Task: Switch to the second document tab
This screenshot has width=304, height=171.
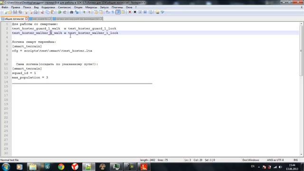Action: 40,19
